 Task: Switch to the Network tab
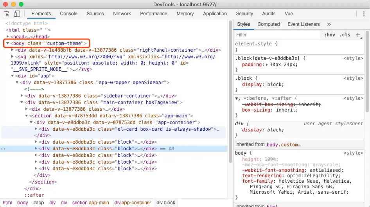122,14
